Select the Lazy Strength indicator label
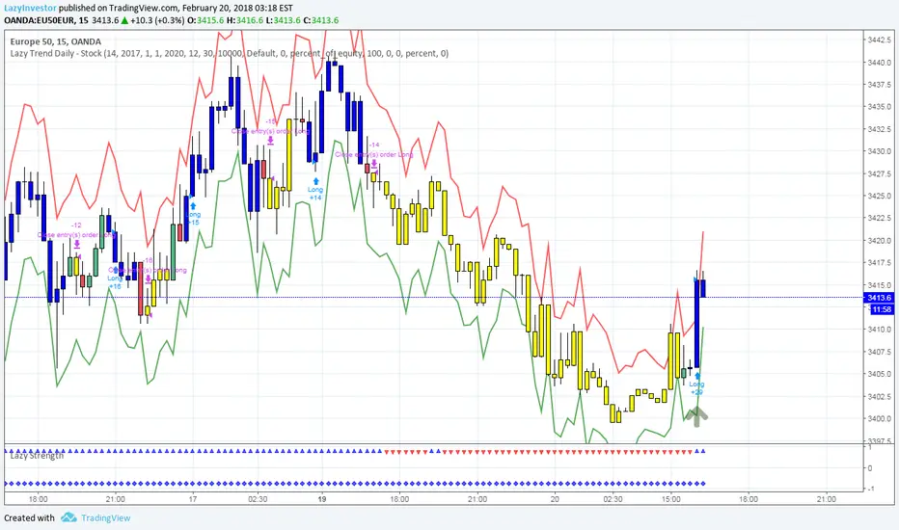 tap(37, 456)
